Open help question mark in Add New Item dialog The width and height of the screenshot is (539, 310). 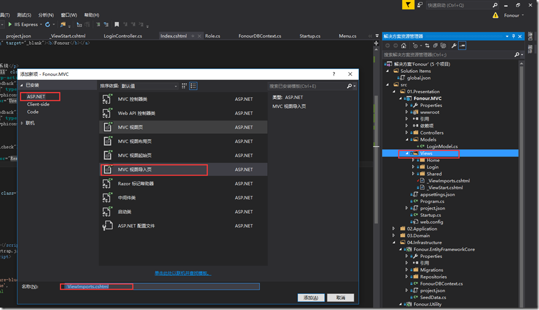pos(334,74)
